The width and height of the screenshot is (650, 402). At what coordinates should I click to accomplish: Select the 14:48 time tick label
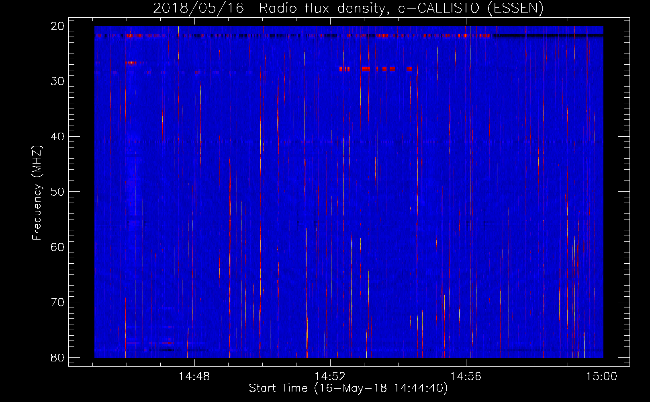[194, 377]
